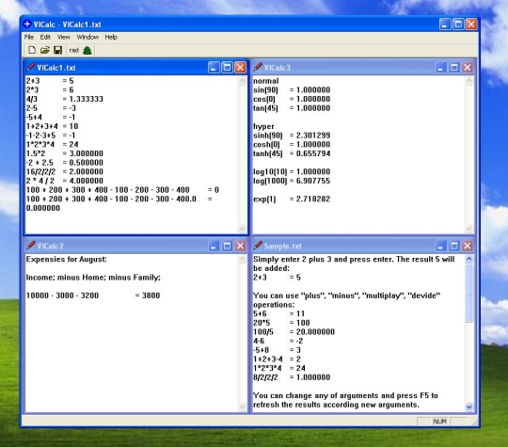The width and height of the screenshot is (508, 447).
Task: Click the Sample.txt scrollbar up arrow
Action: tap(468, 259)
